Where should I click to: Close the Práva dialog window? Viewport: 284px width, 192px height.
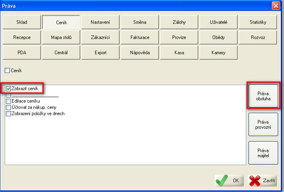276,5
